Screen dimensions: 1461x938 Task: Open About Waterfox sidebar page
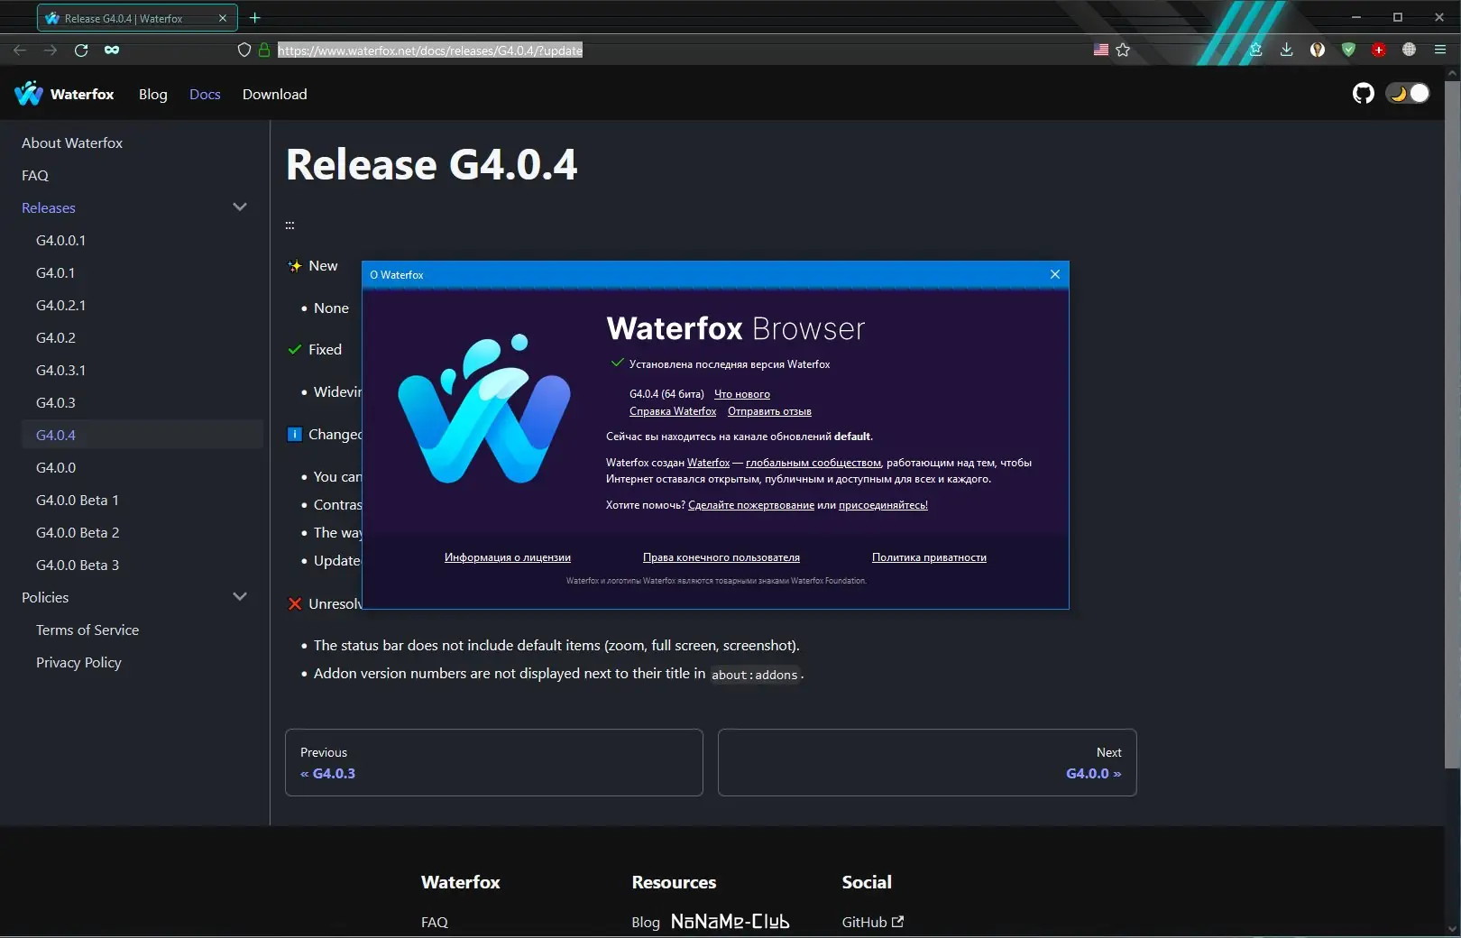click(x=72, y=143)
